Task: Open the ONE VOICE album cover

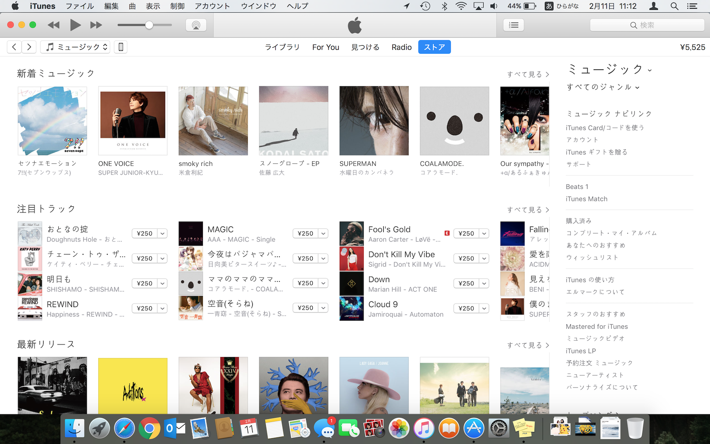Action: point(133,120)
